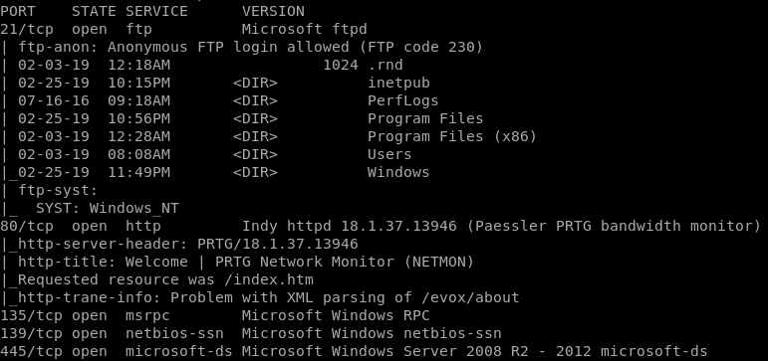Click the 21/tcp port entry

coord(27,30)
